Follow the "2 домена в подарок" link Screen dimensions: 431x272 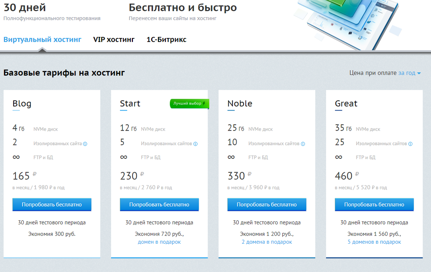[267, 242]
